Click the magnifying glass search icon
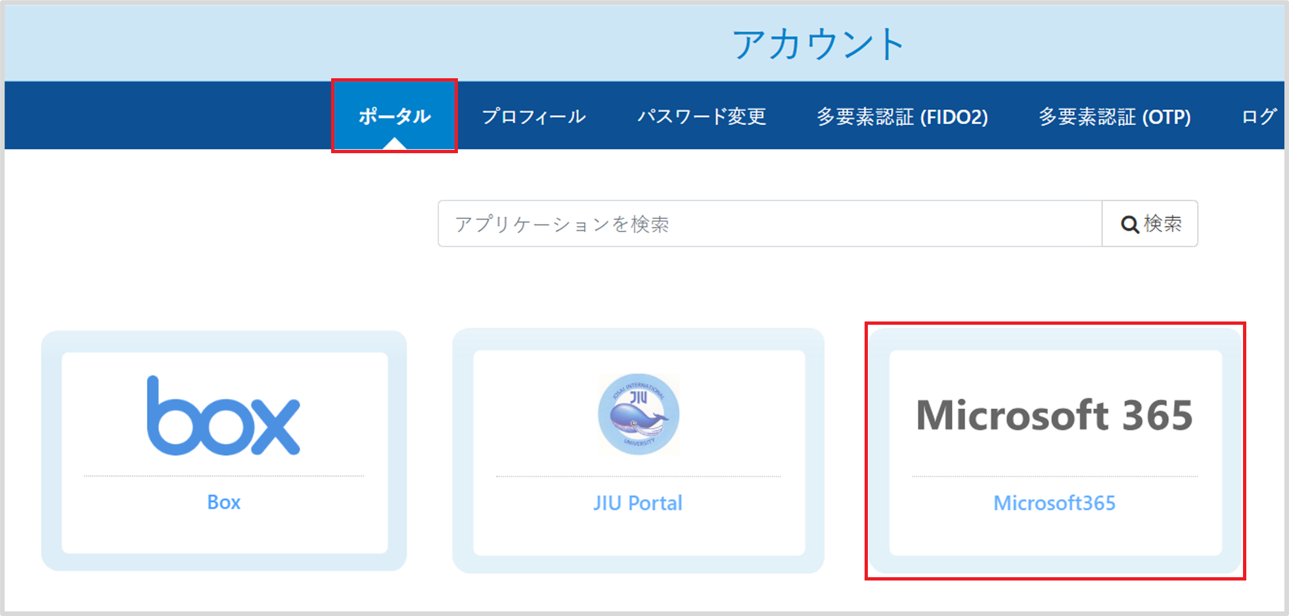This screenshot has width=1289, height=616. (x=1129, y=224)
